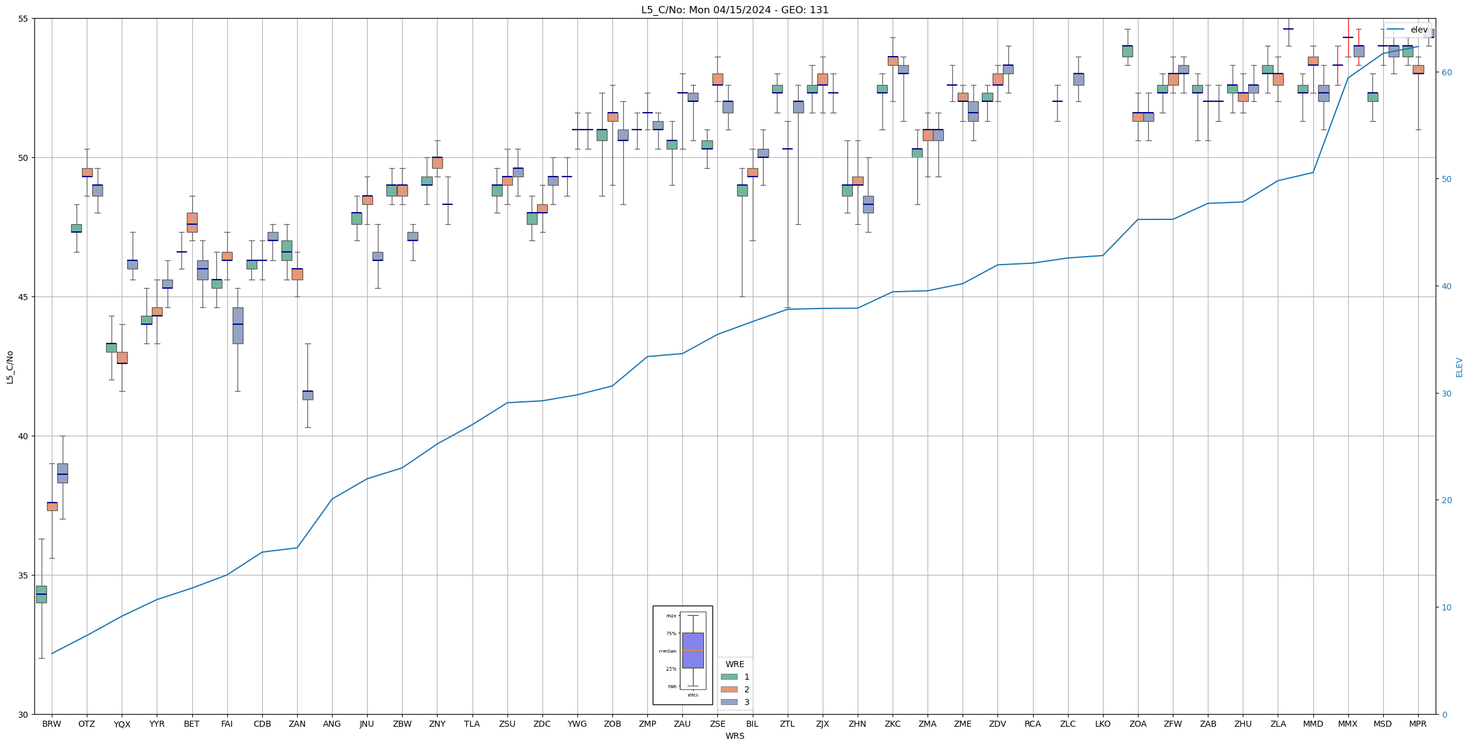Click the 'BIL' x-axis label
This screenshot has width=1470, height=746.
tap(752, 724)
